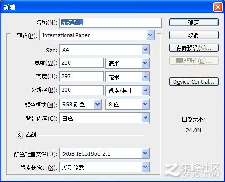Click the 确定 confirm button
This screenshot has height=182, width=225.
194,22
